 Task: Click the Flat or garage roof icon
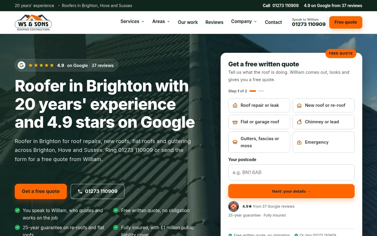235,122
